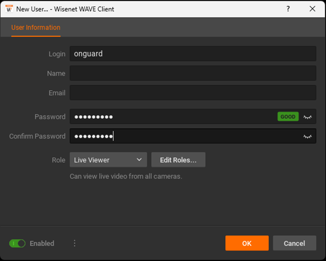
Task: Focus the empty Email input field
Action: click(193, 93)
